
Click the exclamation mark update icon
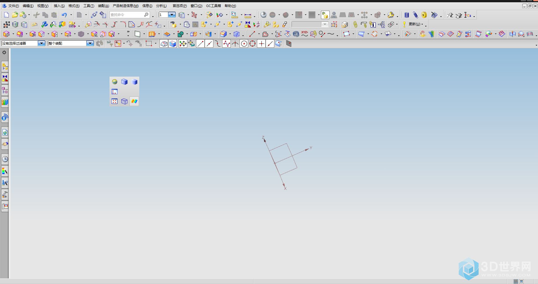[x=404, y=24]
